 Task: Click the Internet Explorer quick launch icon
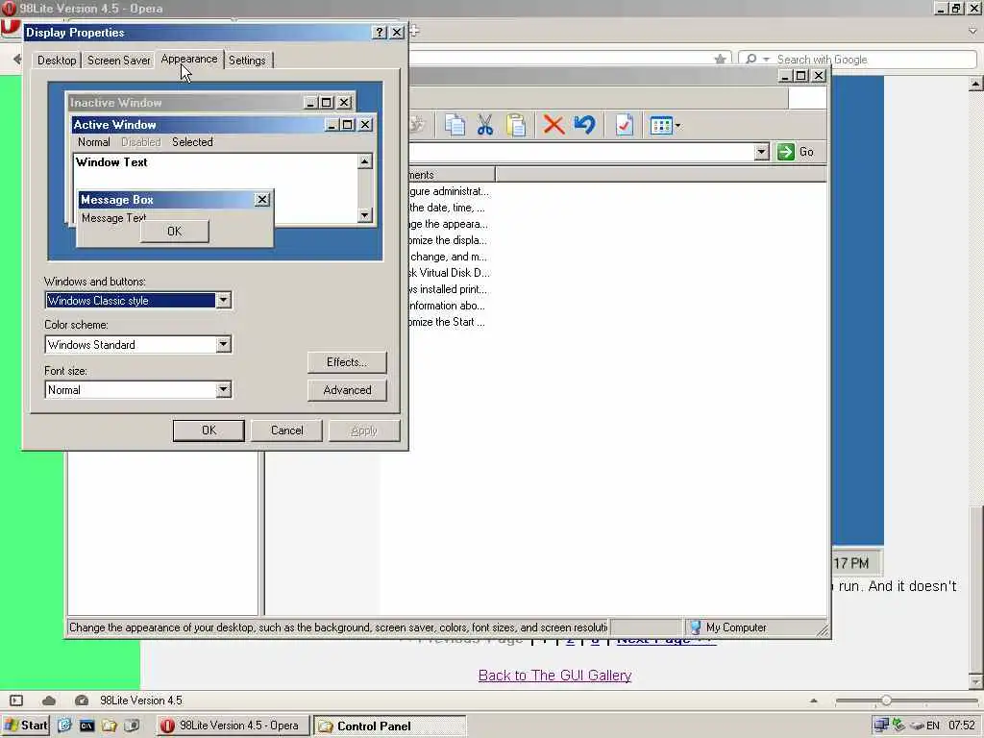(64, 726)
